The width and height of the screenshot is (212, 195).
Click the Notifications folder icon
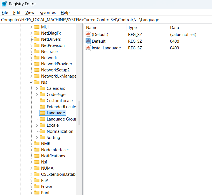37,156
